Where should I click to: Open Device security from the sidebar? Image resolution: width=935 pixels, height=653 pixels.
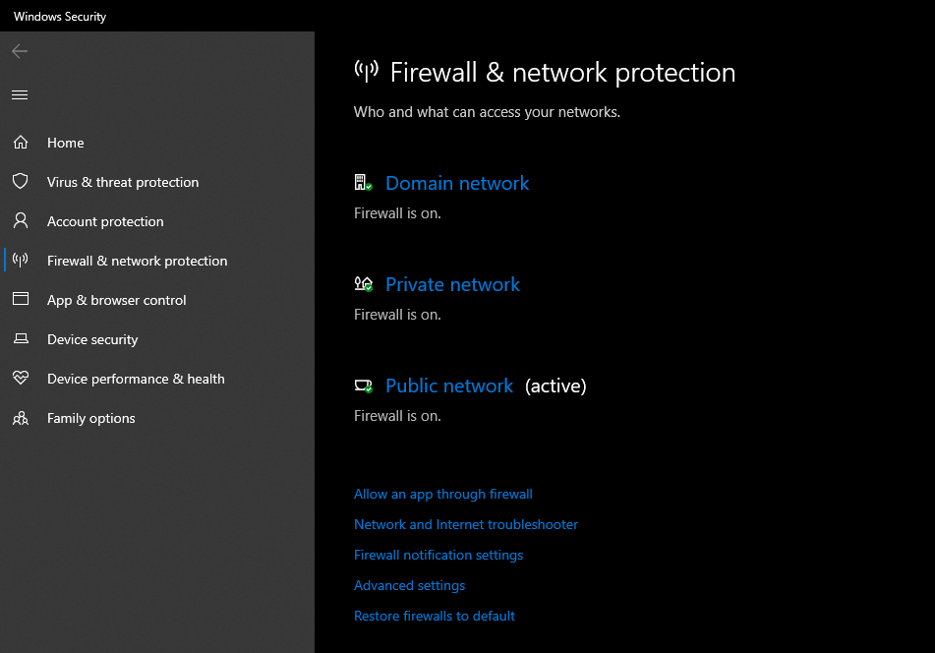pyautogui.click(x=92, y=339)
